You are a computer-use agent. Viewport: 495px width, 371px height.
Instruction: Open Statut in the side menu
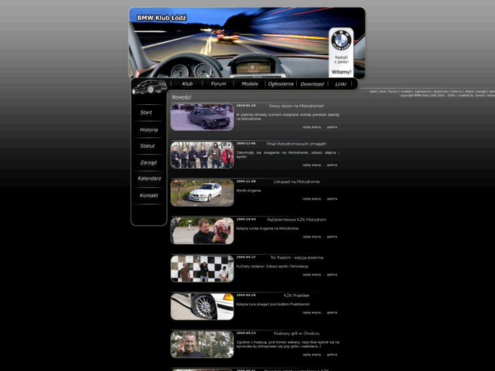(x=147, y=146)
